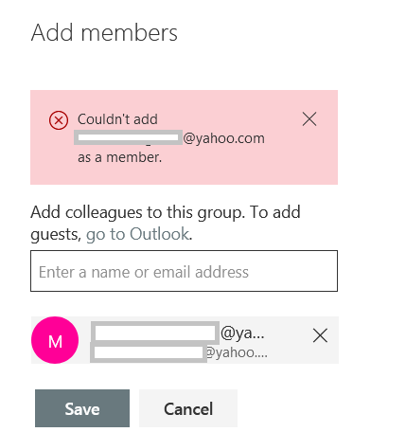Click the Add members heading

pyautogui.click(x=104, y=32)
